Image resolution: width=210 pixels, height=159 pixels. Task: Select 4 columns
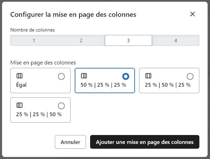coord(176,40)
